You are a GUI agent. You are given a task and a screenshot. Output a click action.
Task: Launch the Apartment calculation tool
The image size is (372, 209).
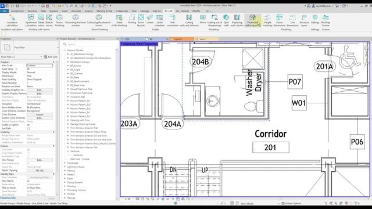[x=31, y=20]
